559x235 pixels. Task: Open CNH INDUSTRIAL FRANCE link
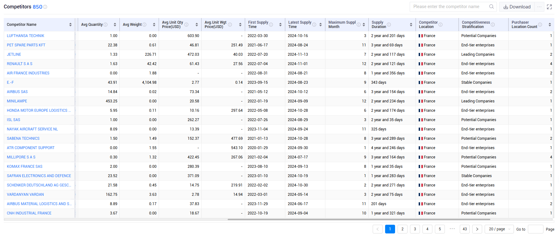(29, 213)
